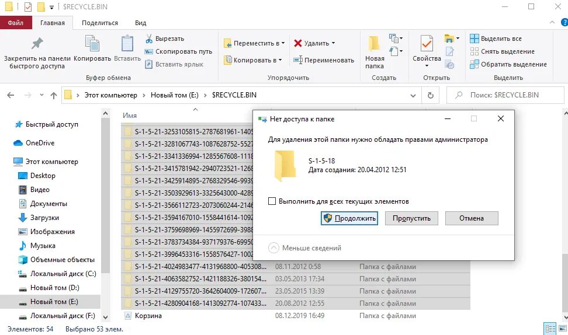Switch to details view in status bar

[550, 329]
